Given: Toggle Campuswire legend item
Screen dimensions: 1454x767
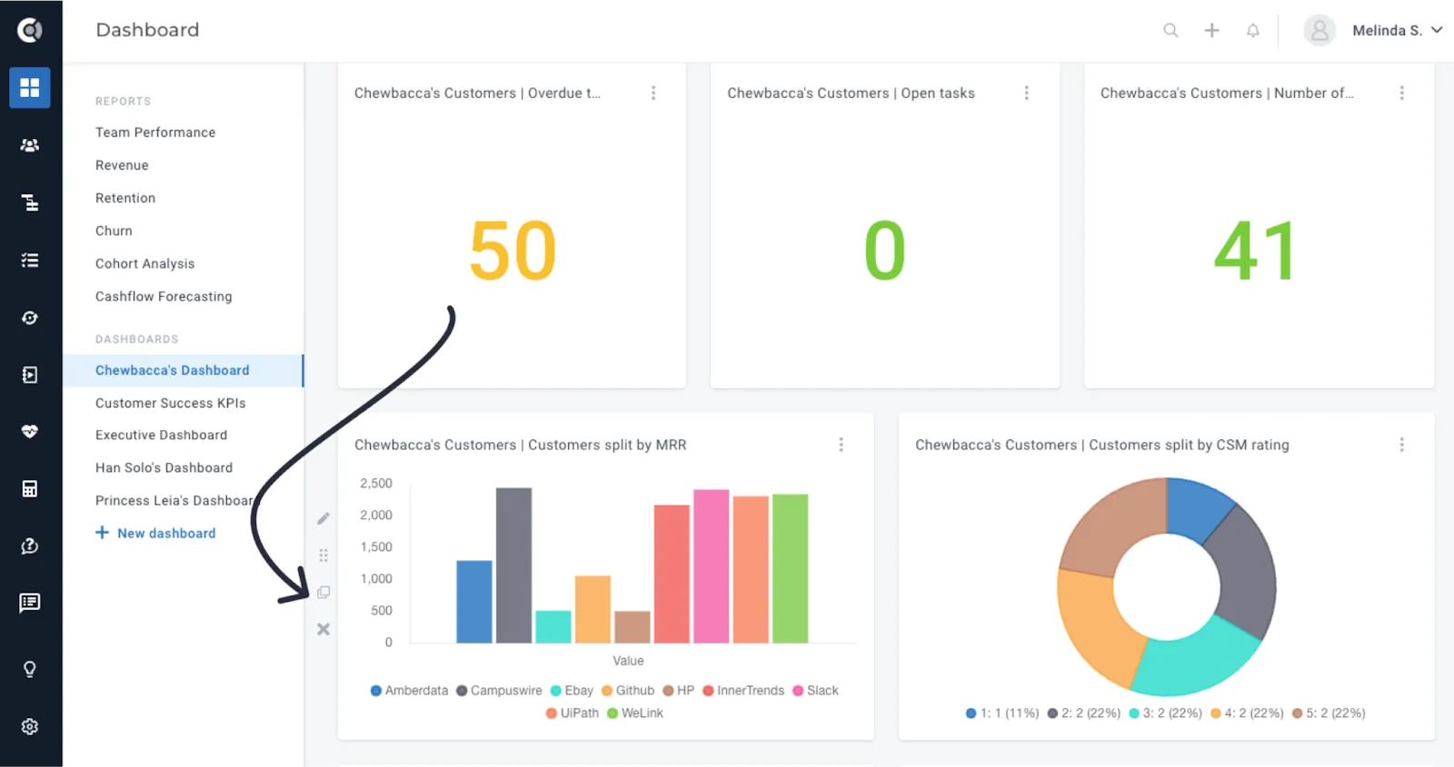Looking at the screenshot, I should (499, 691).
